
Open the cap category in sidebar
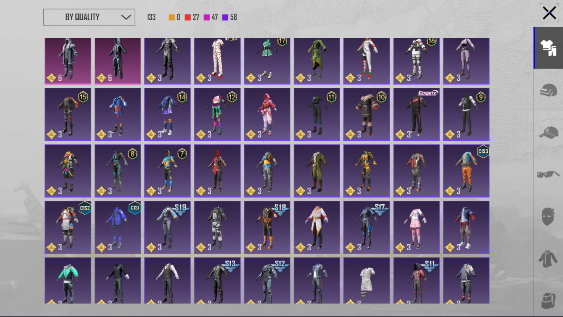548,132
